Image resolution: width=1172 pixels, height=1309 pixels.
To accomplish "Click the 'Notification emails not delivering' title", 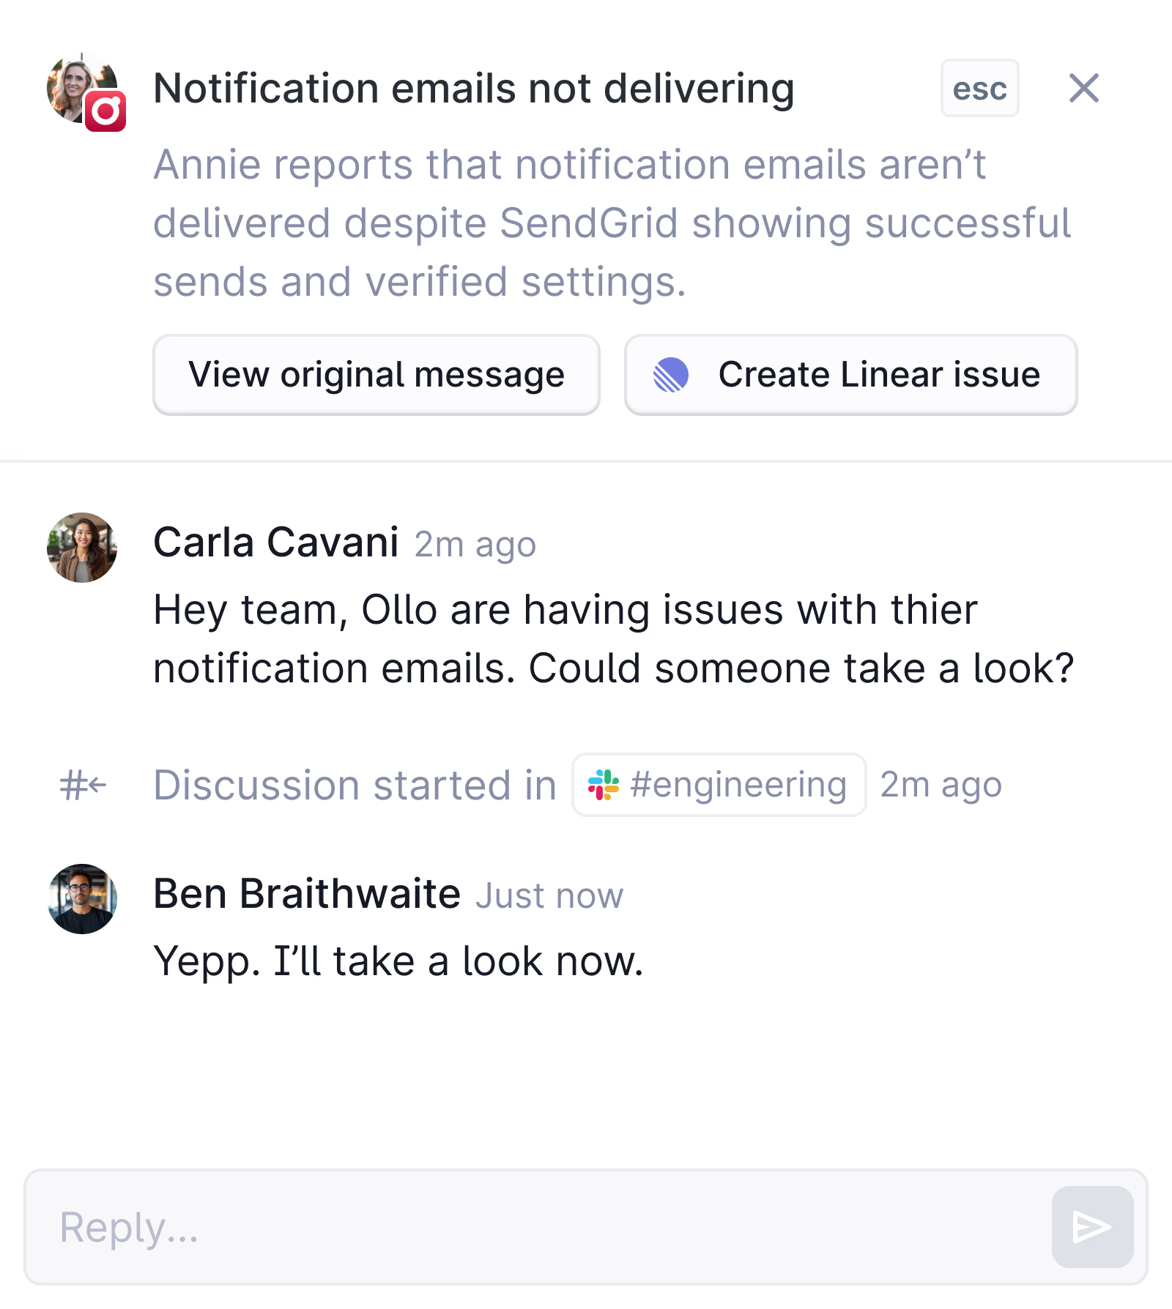I will (x=474, y=89).
